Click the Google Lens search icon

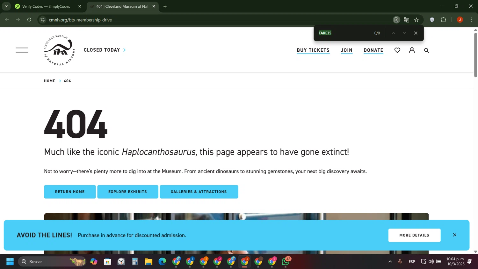(x=396, y=20)
